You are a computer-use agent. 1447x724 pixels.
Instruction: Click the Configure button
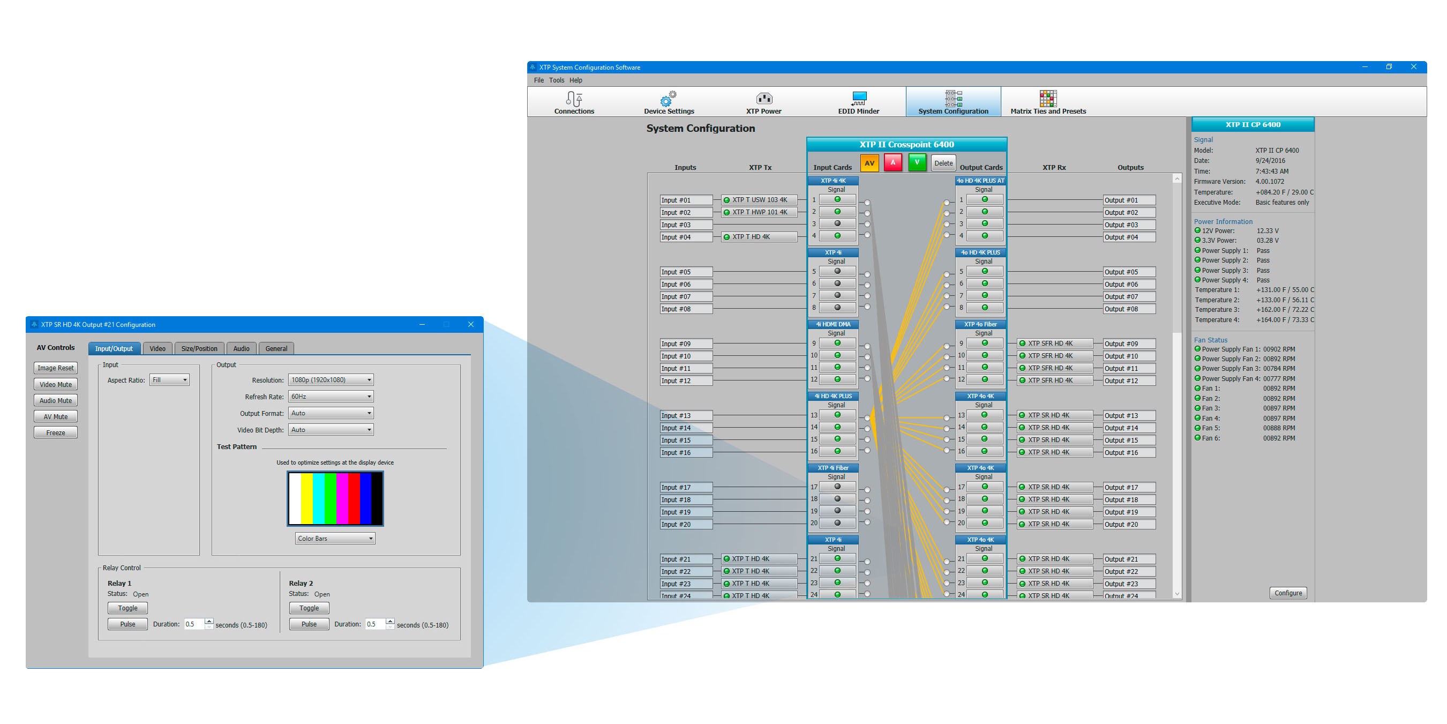1287,593
